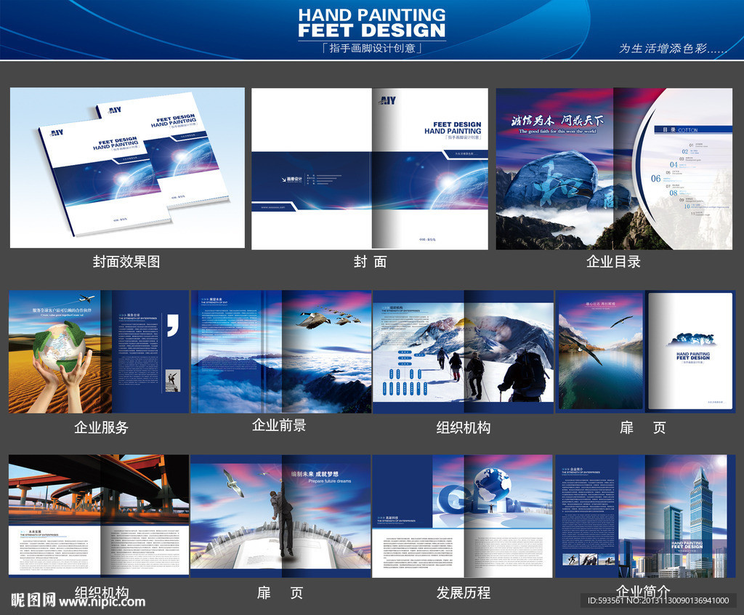The width and height of the screenshot is (744, 615).
Task: Select the 企业服务 globe-in-hands spread thumbnail
Action: (x=99, y=352)
